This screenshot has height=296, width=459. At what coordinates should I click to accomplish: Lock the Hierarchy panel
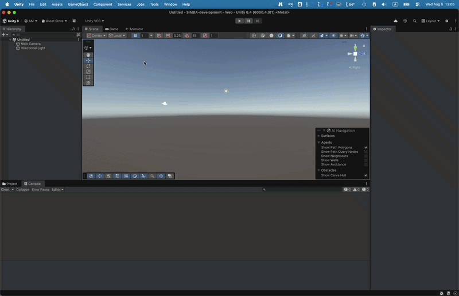[x=73, y=29]
